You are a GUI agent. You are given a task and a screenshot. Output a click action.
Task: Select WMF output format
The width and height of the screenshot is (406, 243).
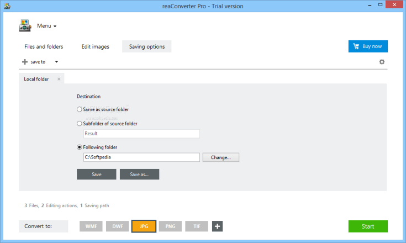[91, 226]
